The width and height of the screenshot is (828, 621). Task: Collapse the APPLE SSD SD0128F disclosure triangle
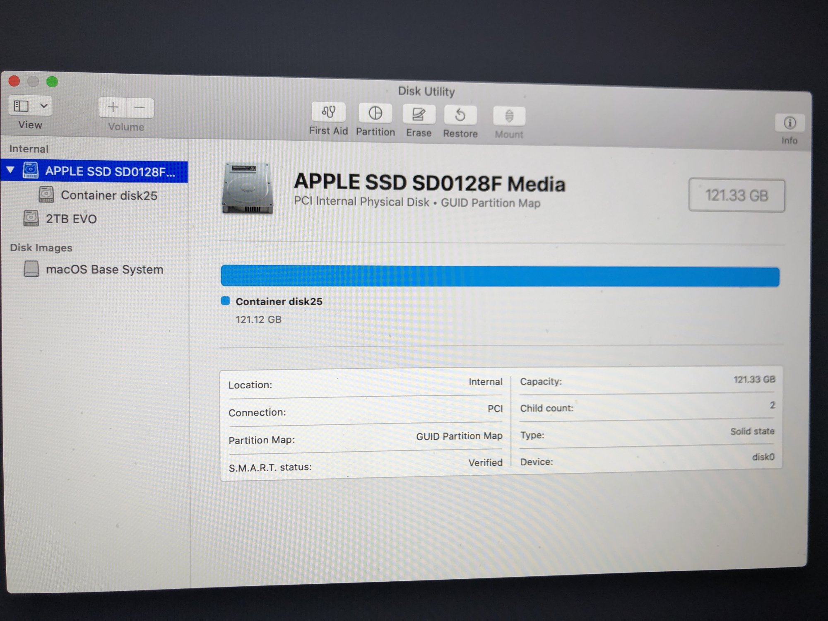click(x=11, y=170)
